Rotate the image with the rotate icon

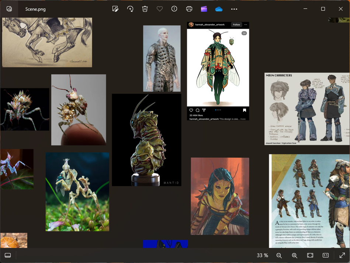point(130,9)
